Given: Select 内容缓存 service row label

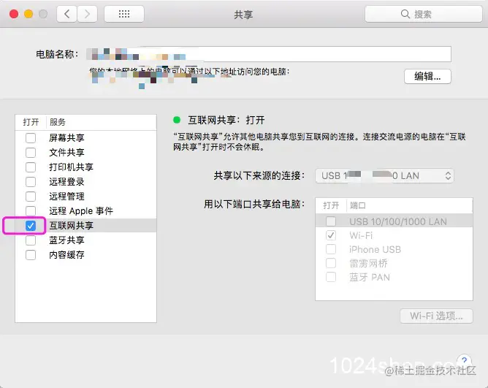Looking at the screenshot, I should tap(66, 255).
